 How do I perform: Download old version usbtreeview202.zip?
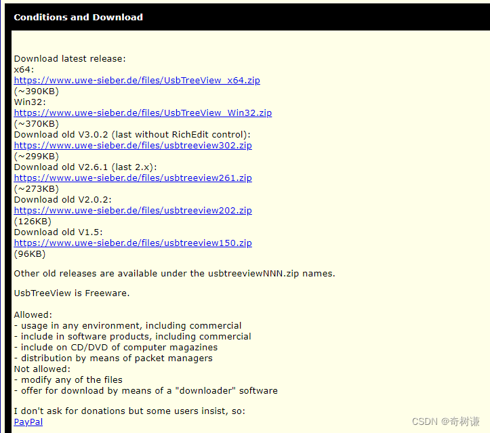click(133, 210)
